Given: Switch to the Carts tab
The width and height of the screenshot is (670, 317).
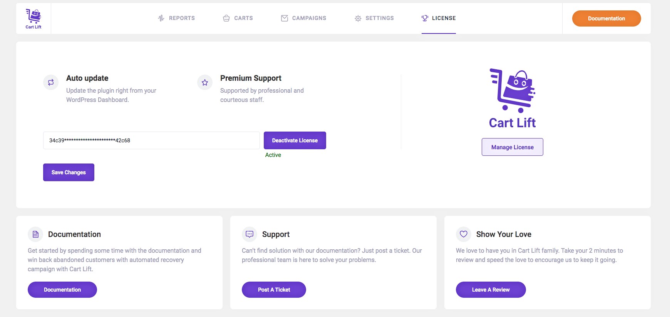Looking at the screenshot, I should 238,18.
